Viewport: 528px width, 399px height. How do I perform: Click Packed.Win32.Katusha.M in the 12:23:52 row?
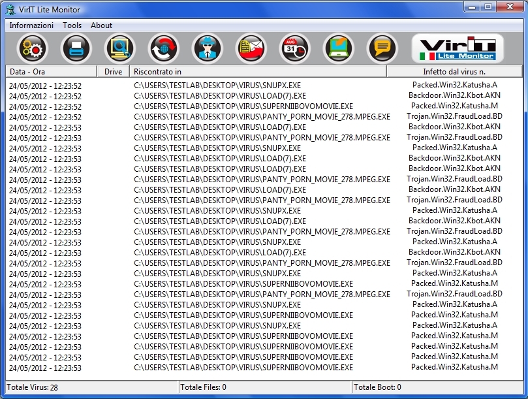click(x=455, y=106)
